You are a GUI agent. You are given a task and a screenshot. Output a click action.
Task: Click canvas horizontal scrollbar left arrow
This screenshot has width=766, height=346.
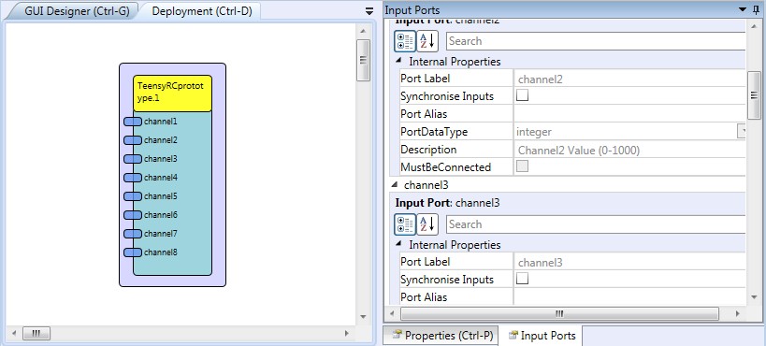14,333
